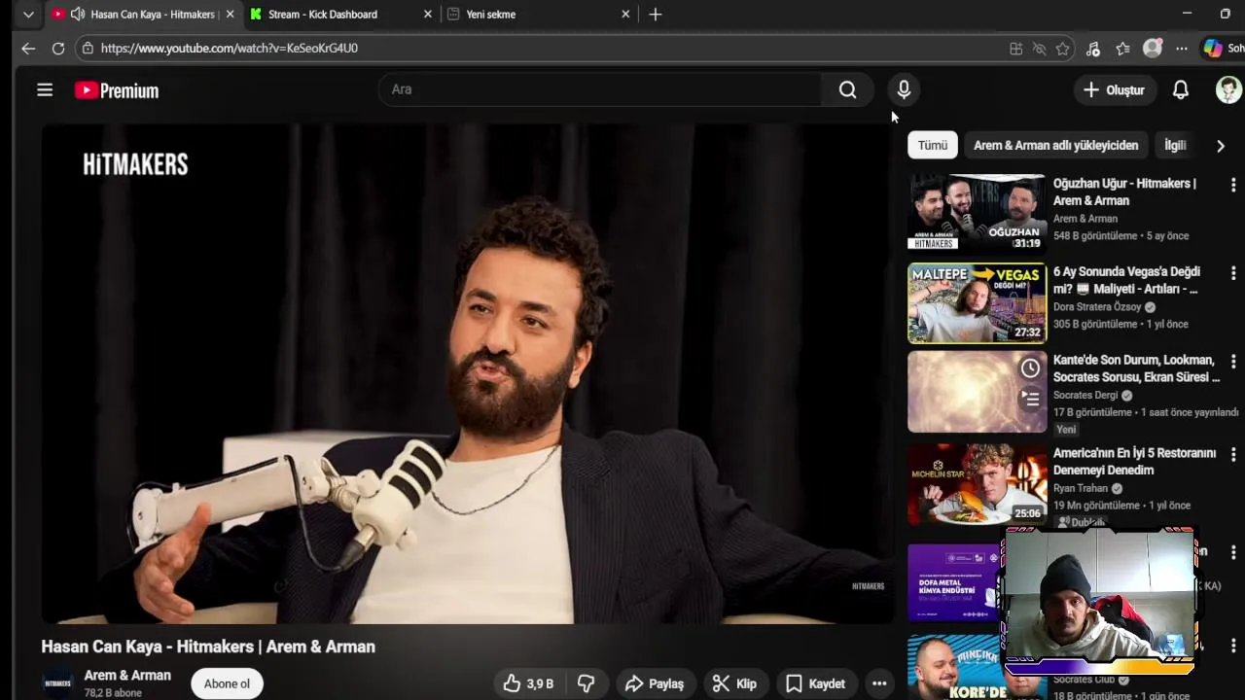This screenshot has height=700, width=1245.
Task: Dislike the Hasan Can Kaya video
Action: point(586,683)
